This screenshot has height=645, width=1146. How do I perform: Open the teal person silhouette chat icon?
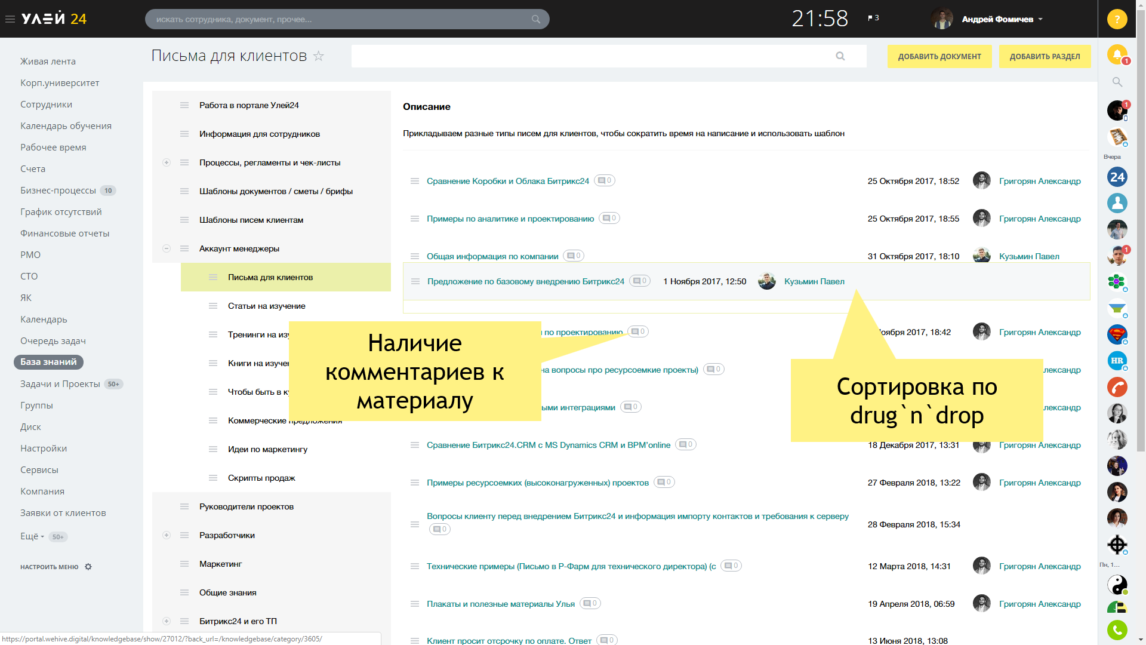click(1117, 203)
